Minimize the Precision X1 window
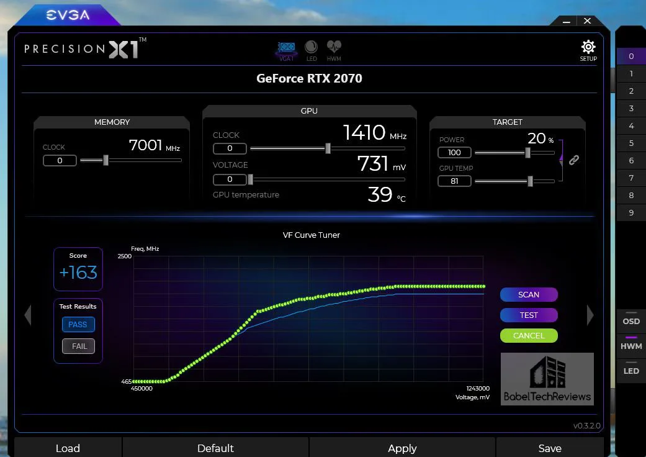The width and height of the screenshot is (646, 457). click(567, 21)
